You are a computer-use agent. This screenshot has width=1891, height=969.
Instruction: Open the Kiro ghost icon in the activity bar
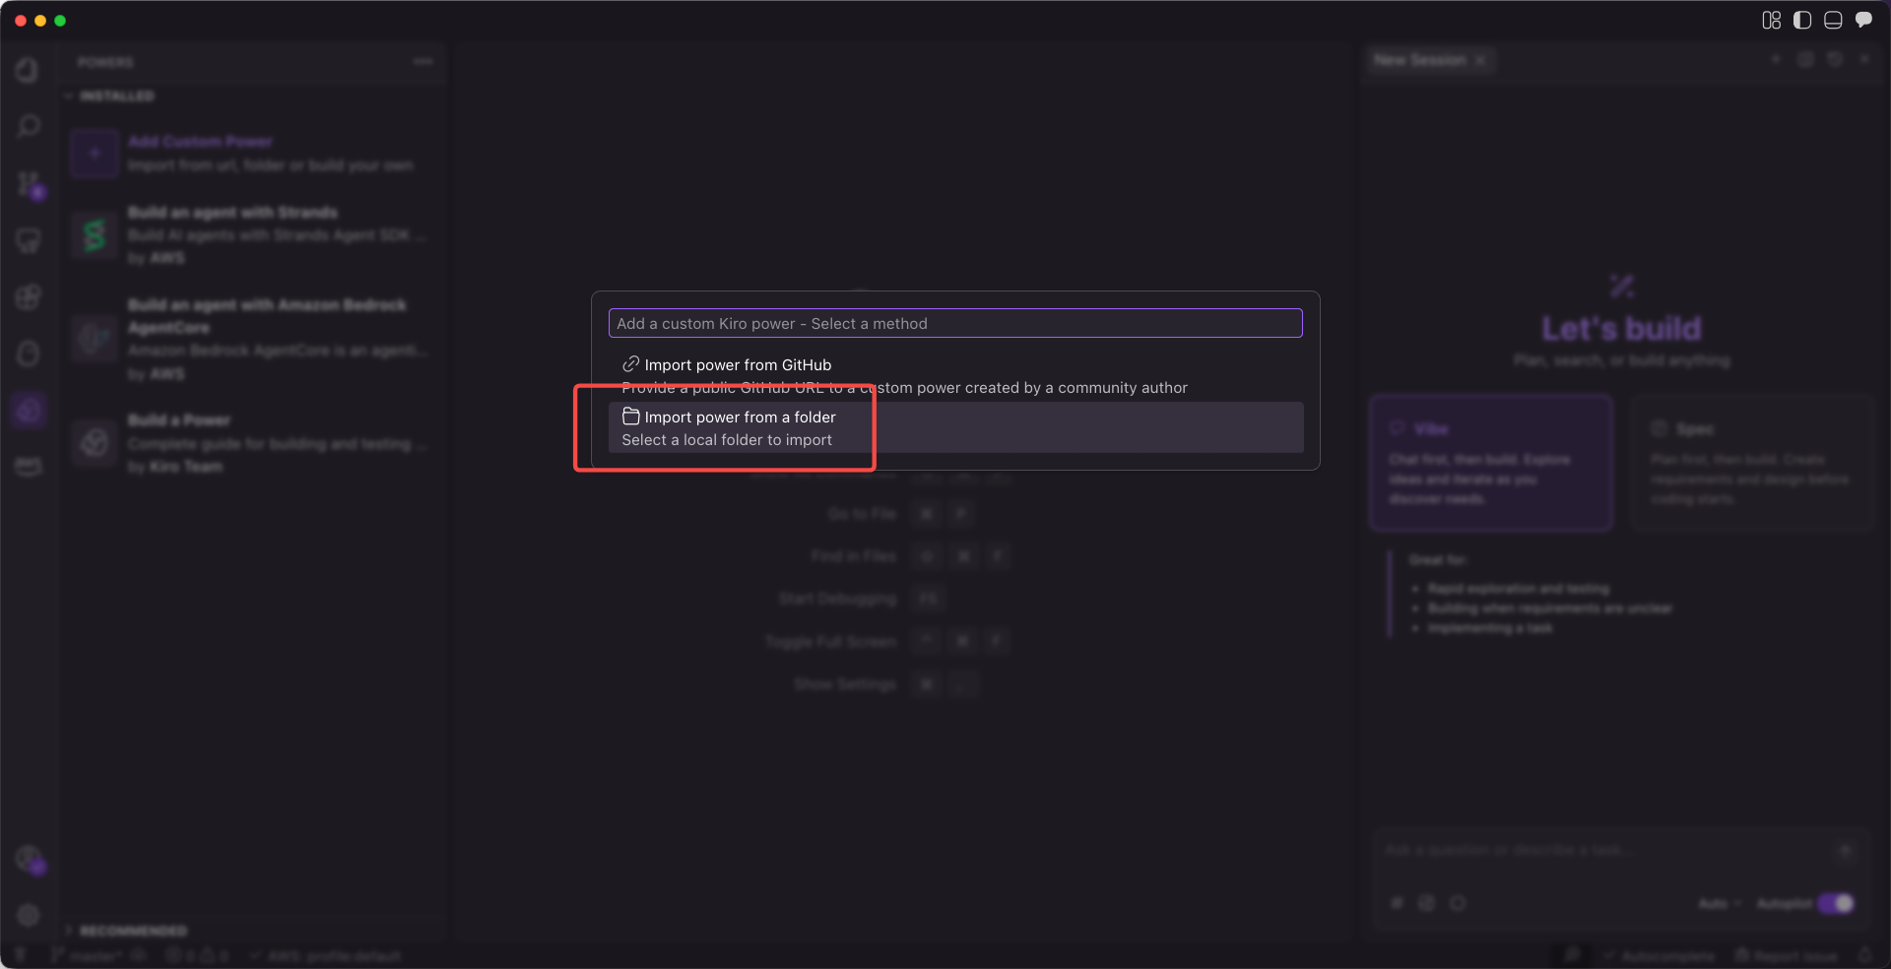click(x=29, y=354)
